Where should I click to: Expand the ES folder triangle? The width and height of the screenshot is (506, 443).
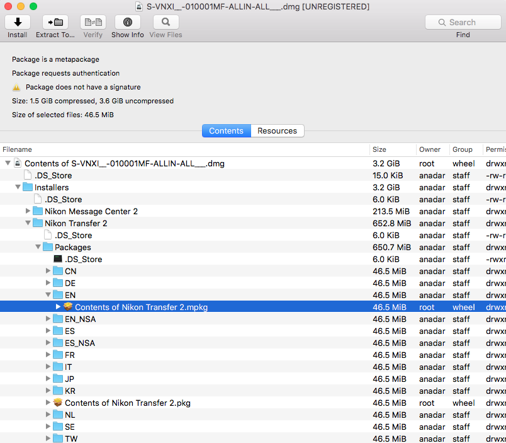coord(48,331)
